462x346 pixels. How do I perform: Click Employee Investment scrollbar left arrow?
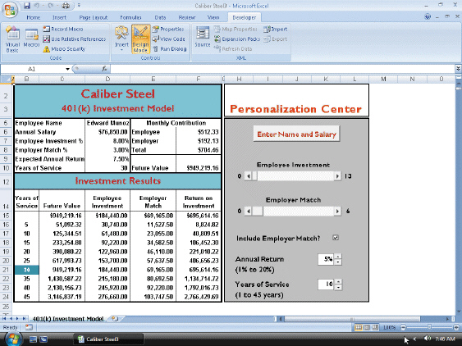pyautogui.click(x=249, y=176)
